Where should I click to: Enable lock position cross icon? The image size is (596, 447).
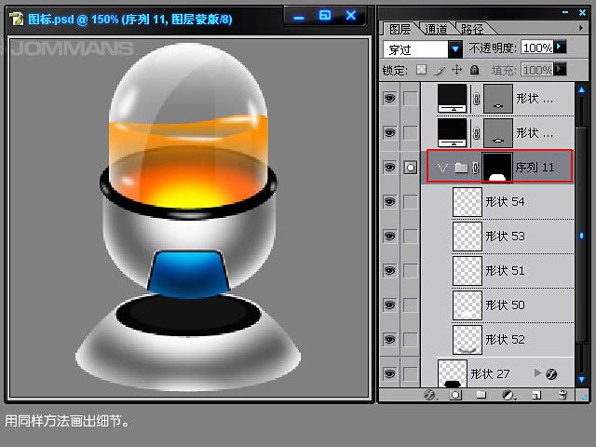(456, 70)
